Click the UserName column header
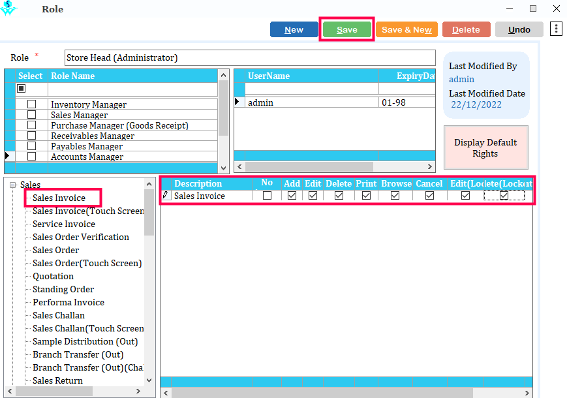 point(268,76)
